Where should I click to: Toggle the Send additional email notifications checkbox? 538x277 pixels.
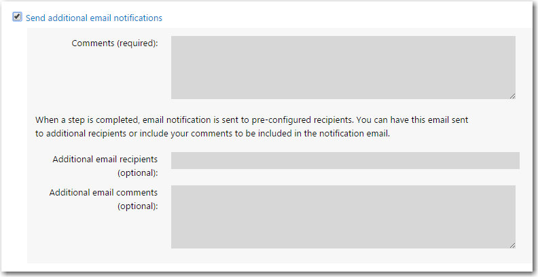coord(18,17)
